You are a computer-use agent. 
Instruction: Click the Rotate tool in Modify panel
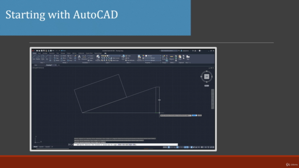pos(64,56)
